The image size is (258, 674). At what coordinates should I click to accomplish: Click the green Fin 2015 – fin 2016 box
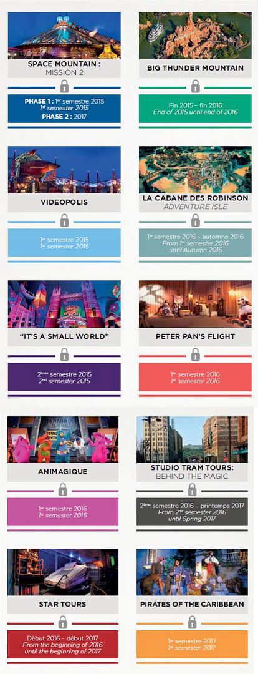coord(195,109)
